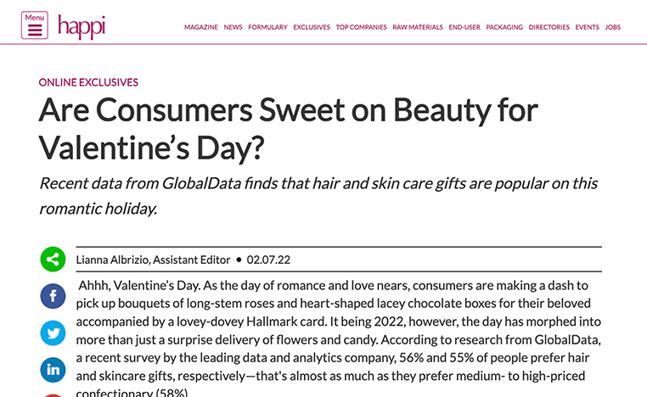This screenshot has width=647, height=397.
Task: Browse the Directories link
Action: click(x=549, y=27)
